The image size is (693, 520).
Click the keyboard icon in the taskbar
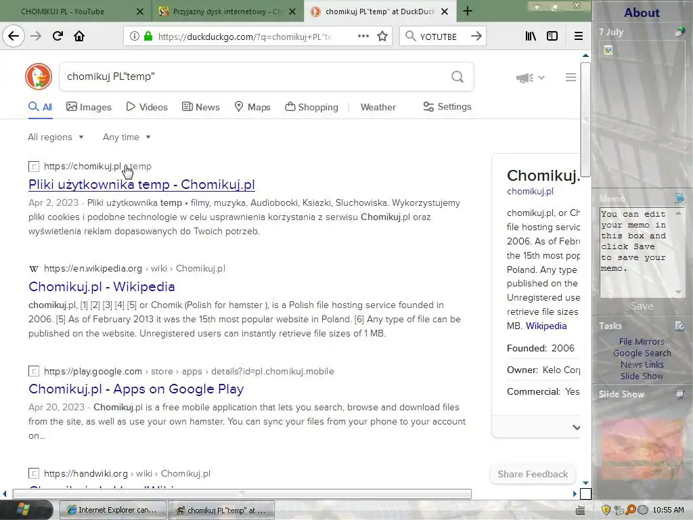(x=580, y=511)
